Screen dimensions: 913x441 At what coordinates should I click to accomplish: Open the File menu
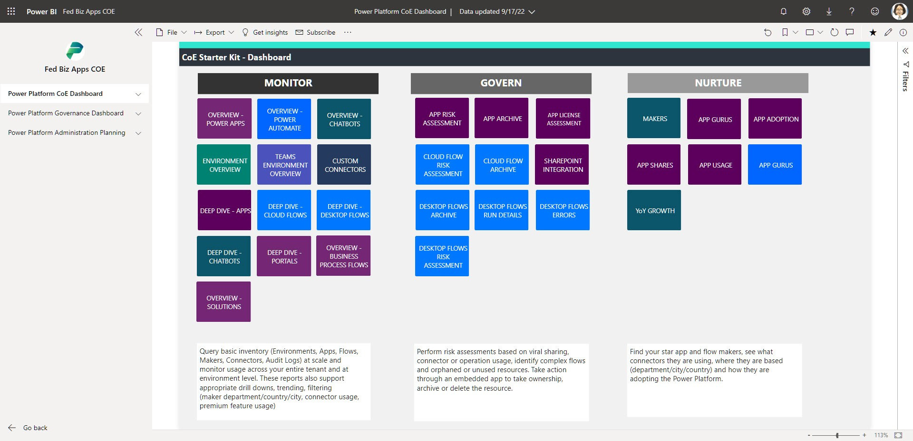pyautogui.click(x=171, y=32)
